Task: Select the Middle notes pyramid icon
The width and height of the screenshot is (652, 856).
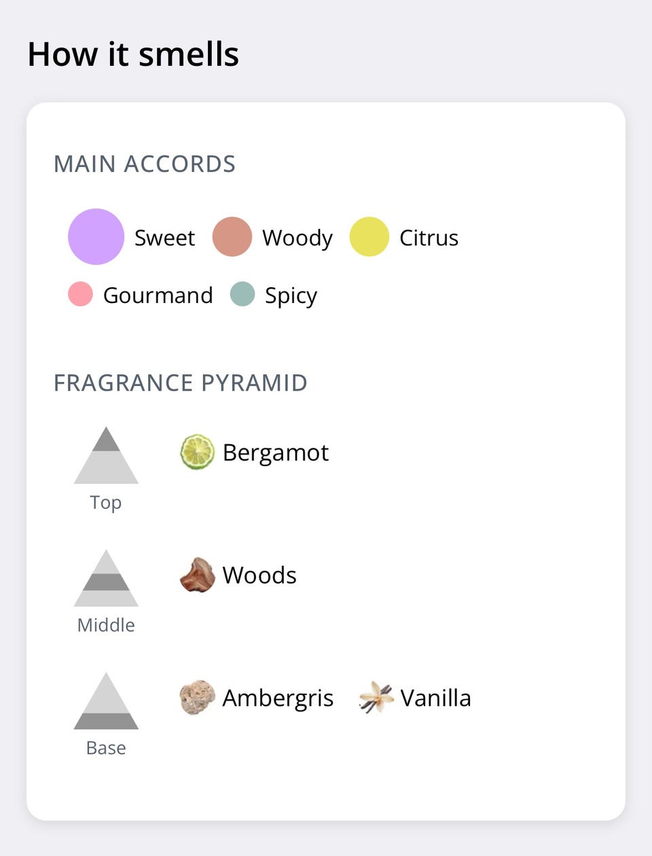Action: [x=106, y=579]
